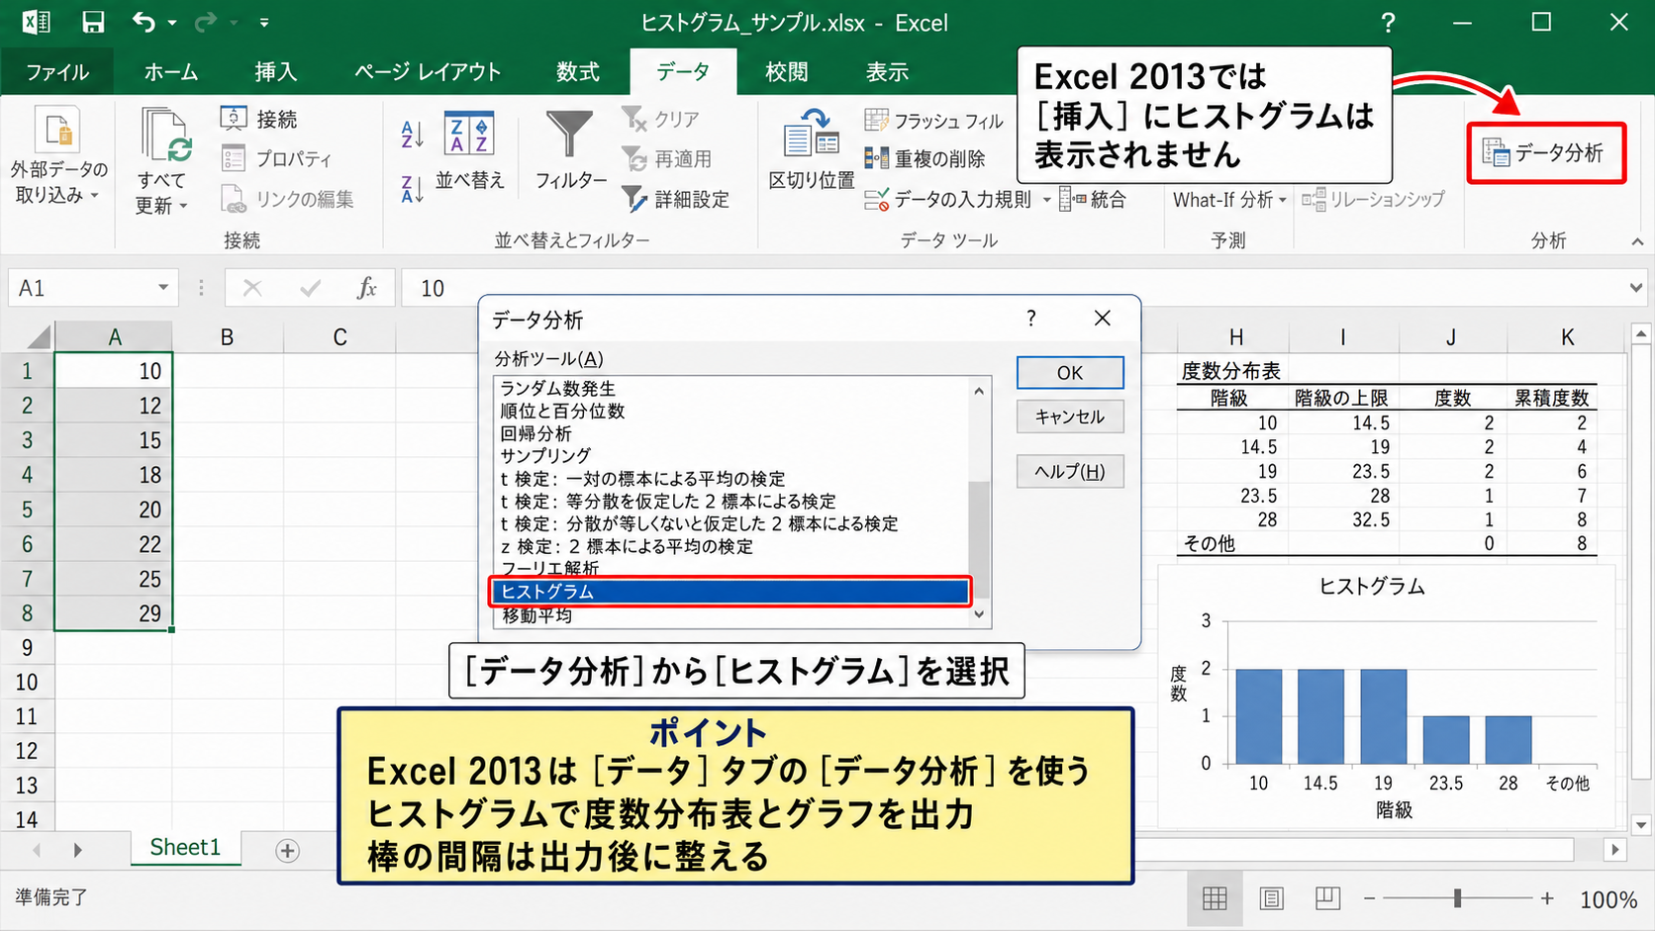
Task: Click OK in データ分析 dialog
Action: [x=1070, y=373]
